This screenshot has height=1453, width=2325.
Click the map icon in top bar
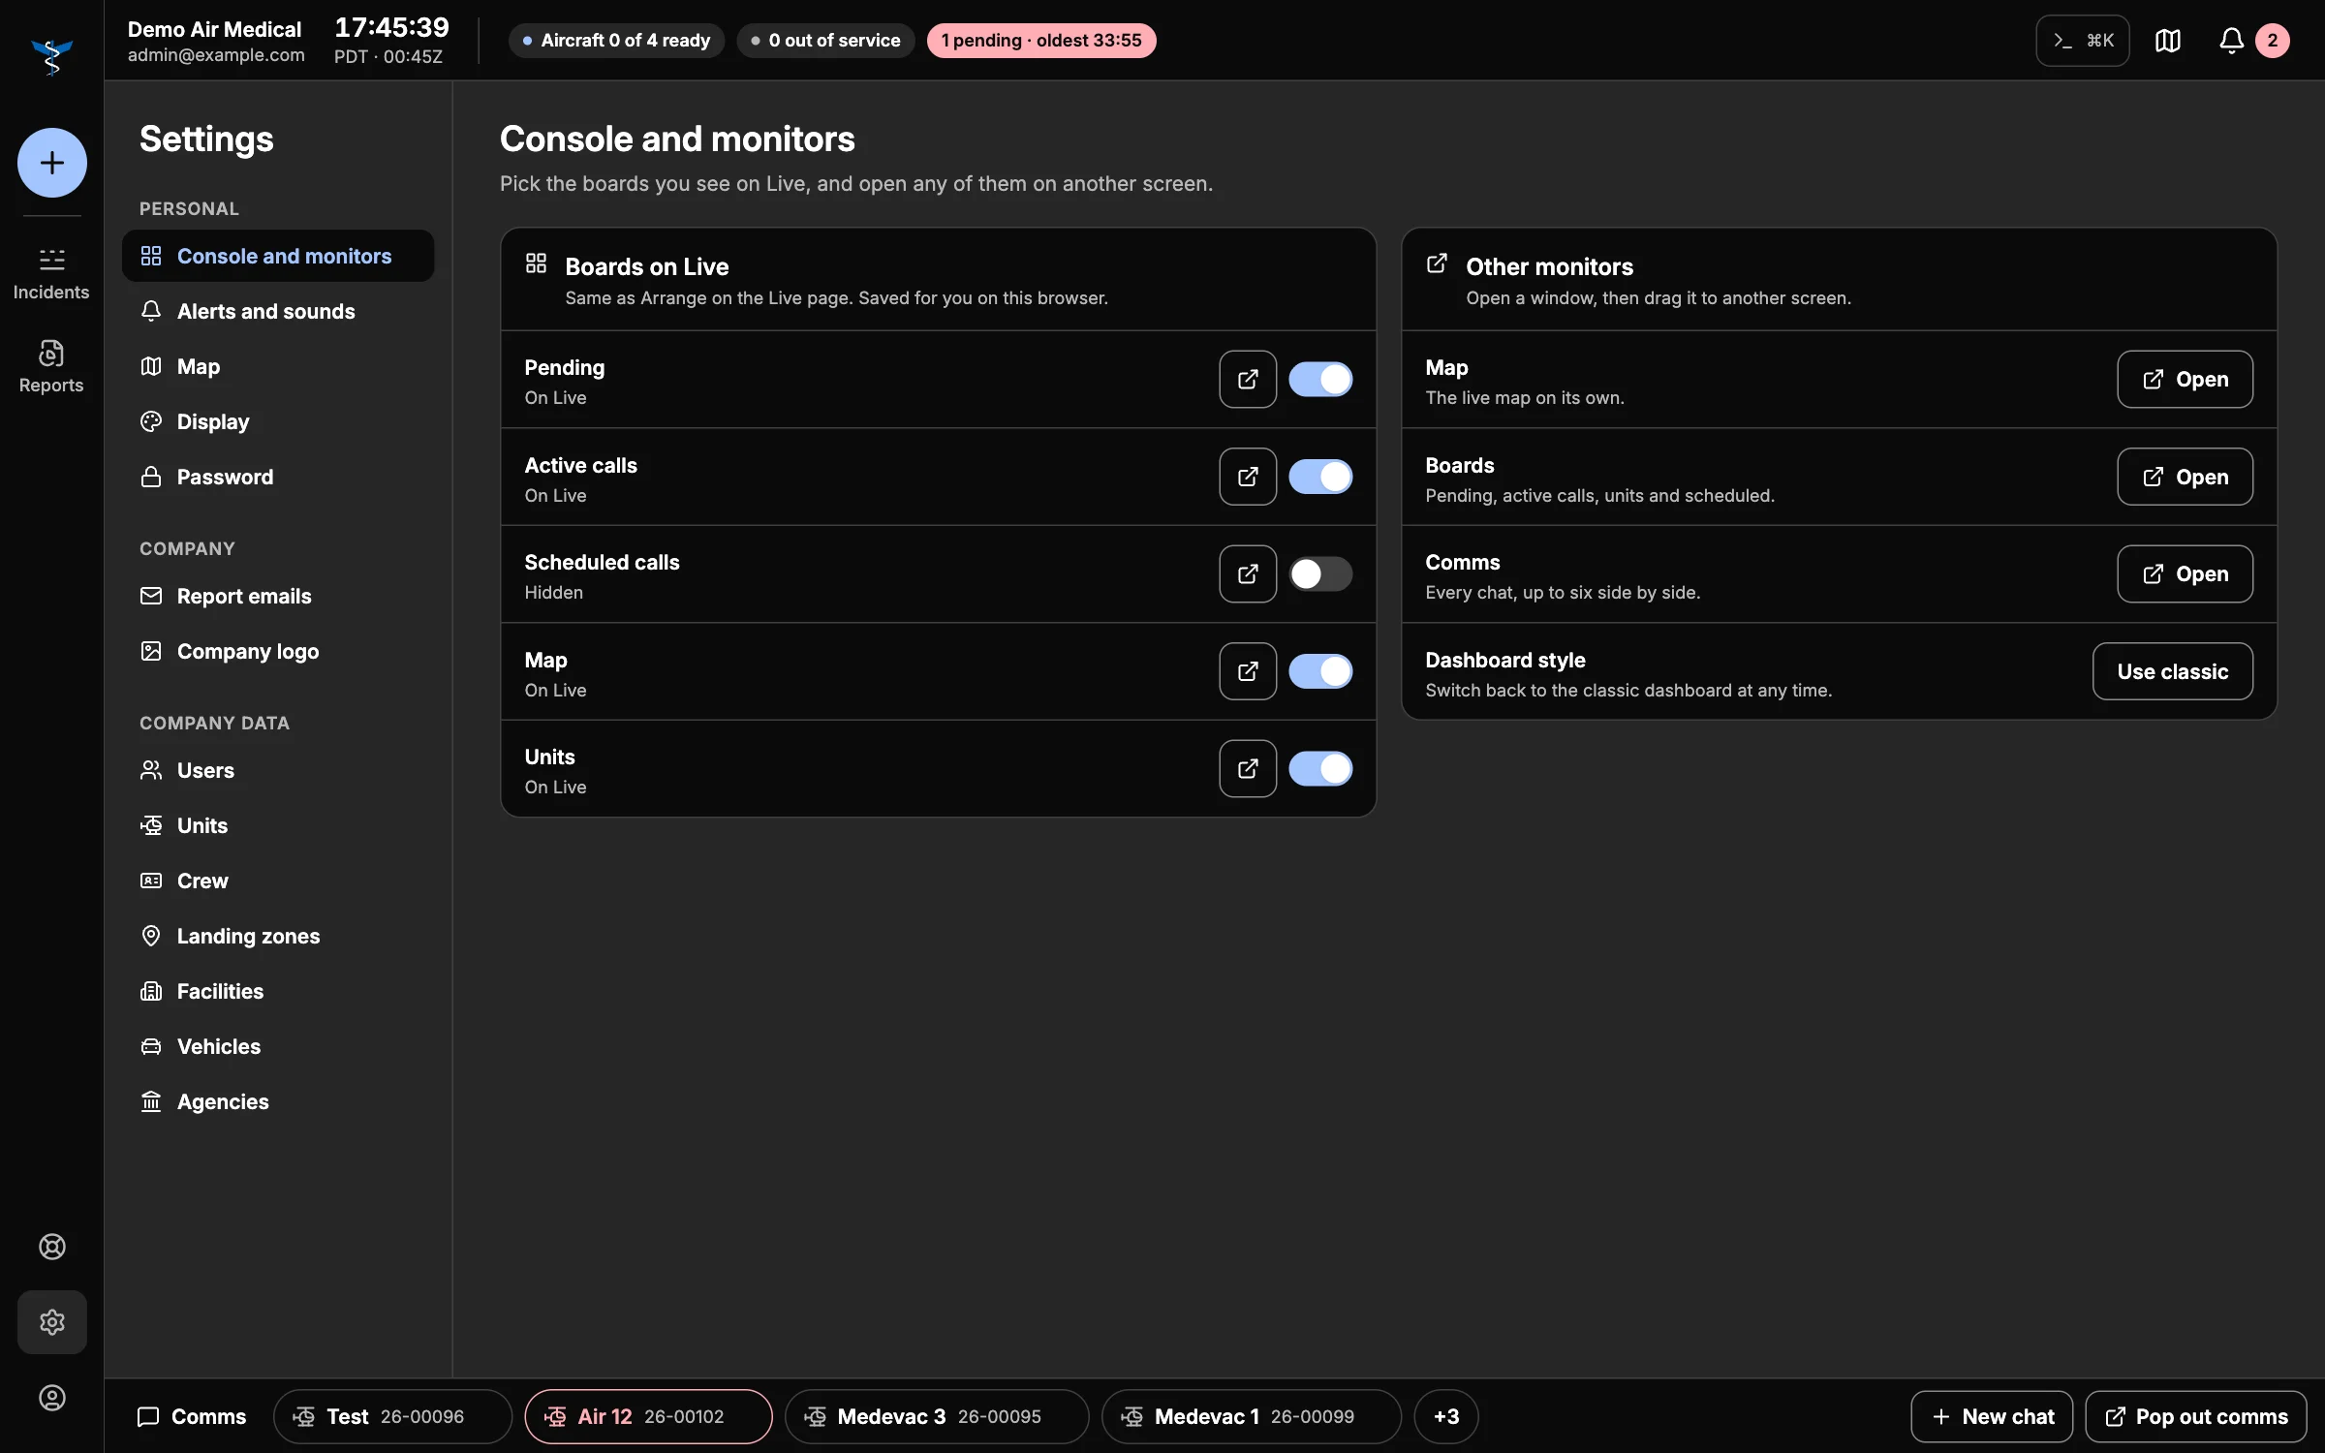[x=2168, y=41]
